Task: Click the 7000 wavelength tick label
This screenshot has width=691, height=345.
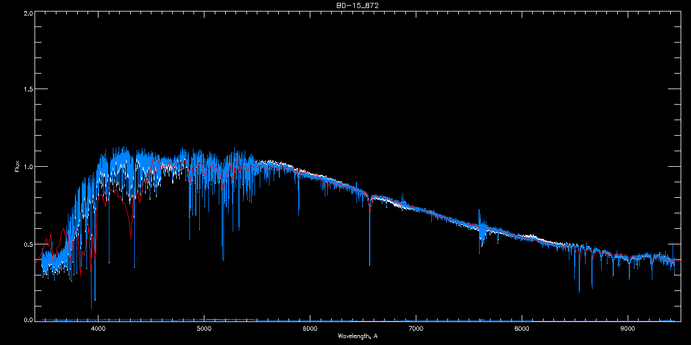Action: [416, 328]
